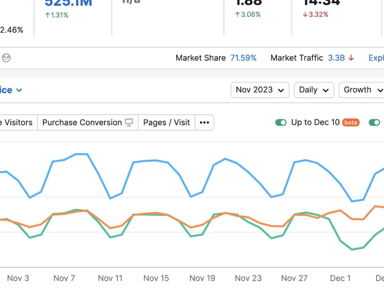The width and height of the screenshot is (384, 288).
Task: Click the red down arrow next to Market Traffic
Action: pos(351,58)
